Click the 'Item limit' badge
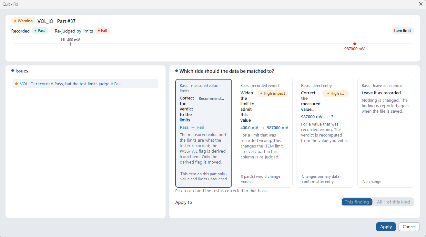Image resolution: width=426 pixels, height=237 pixels. click(x=402, y=31)
